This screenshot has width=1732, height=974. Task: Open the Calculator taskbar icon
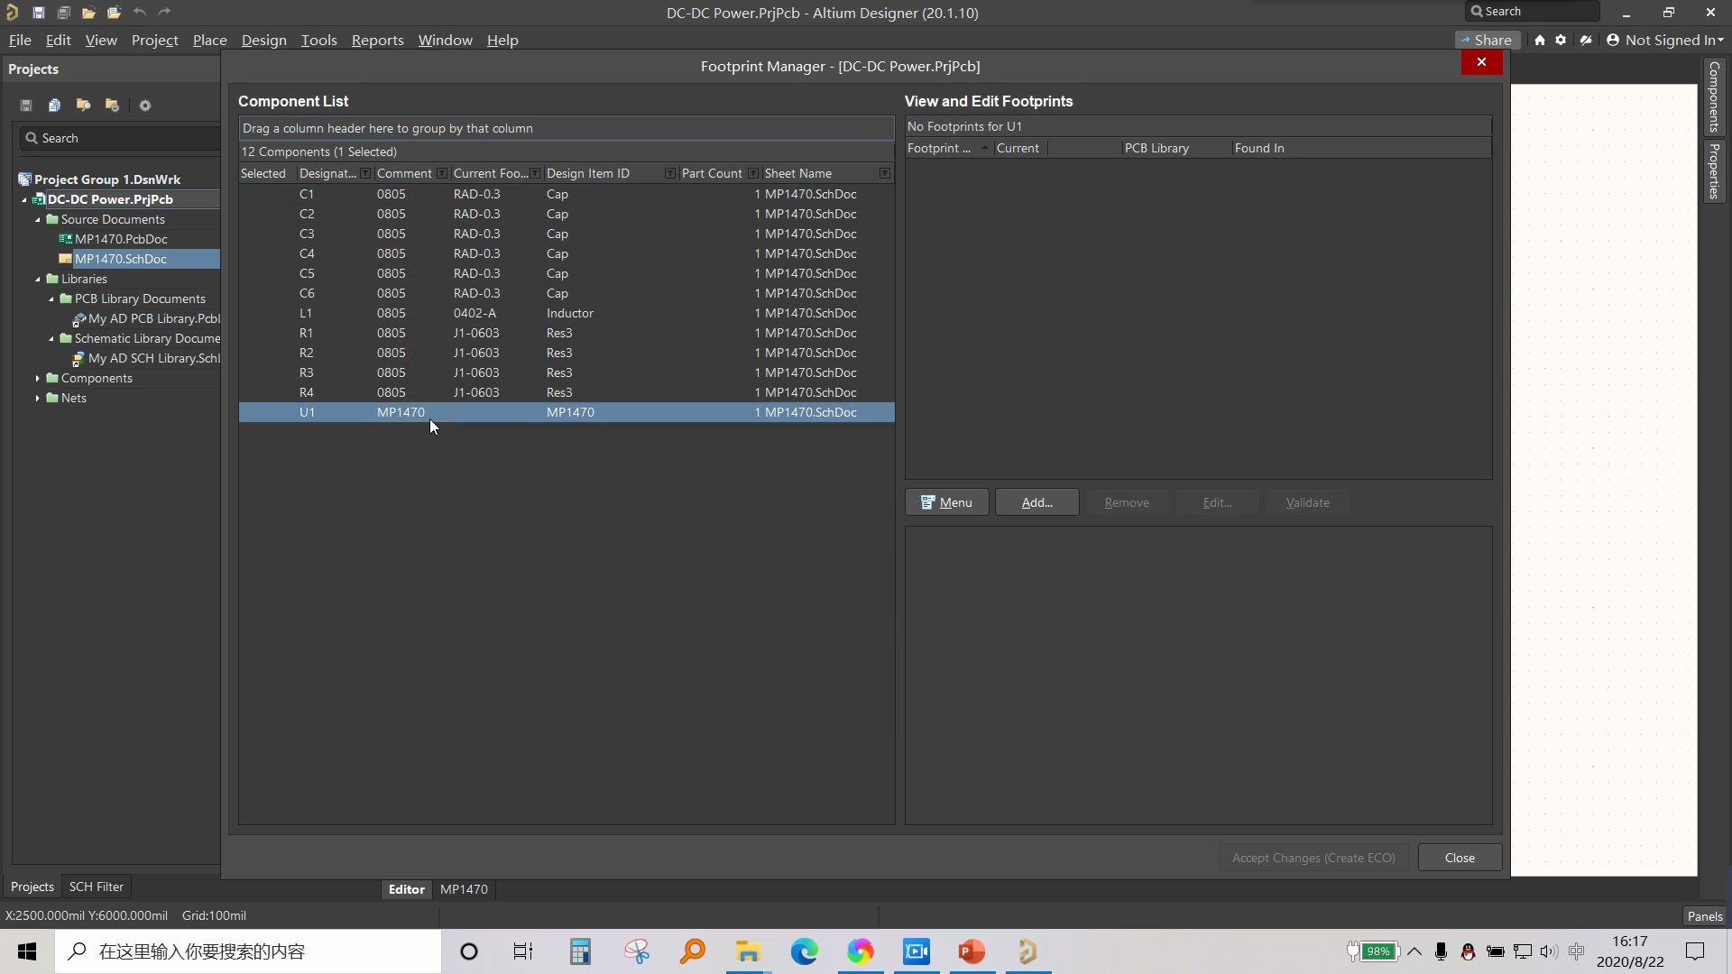coord(580,951)
